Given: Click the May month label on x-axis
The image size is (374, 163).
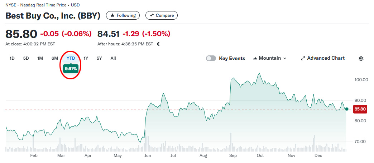Looking at the screenshot, I should (118, 155).
